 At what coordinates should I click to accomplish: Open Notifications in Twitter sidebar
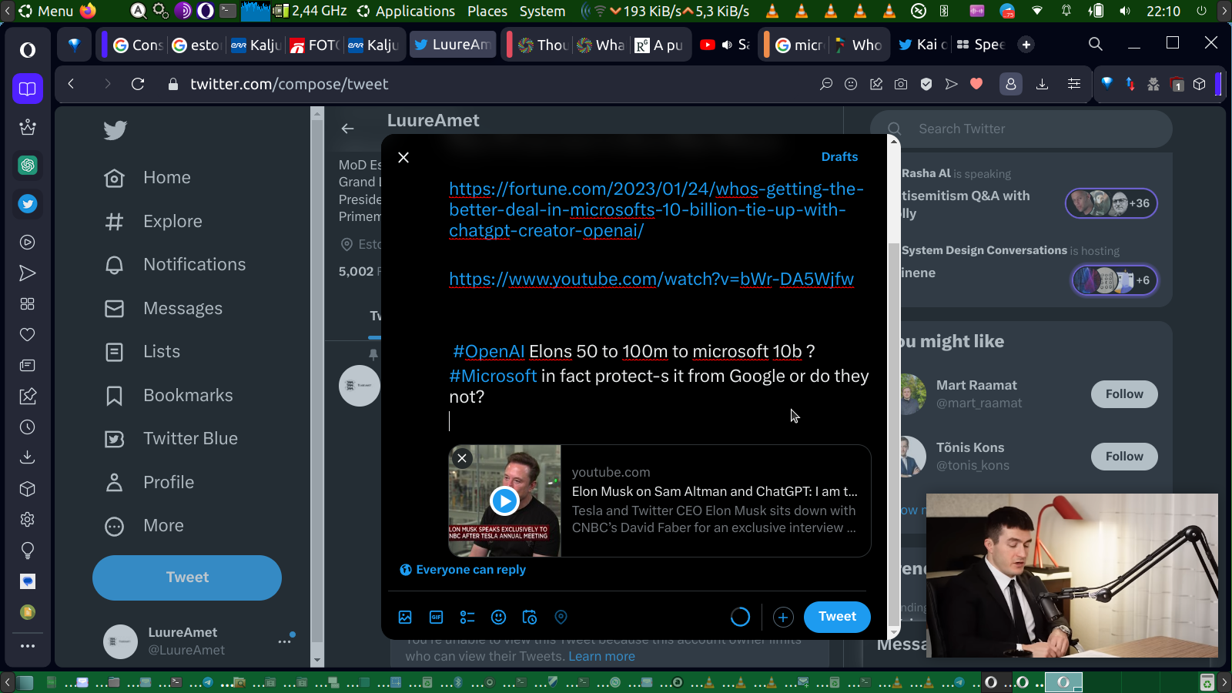175,265
